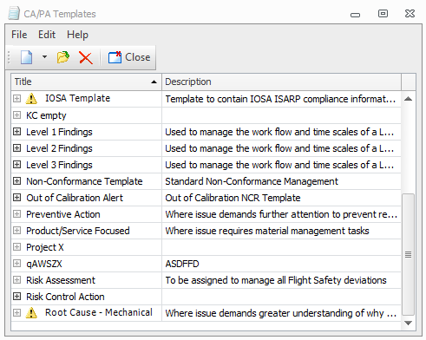Expand the Level 1 Findings row
The height and width of the screenshot is (340, 426).
point(17,132)
